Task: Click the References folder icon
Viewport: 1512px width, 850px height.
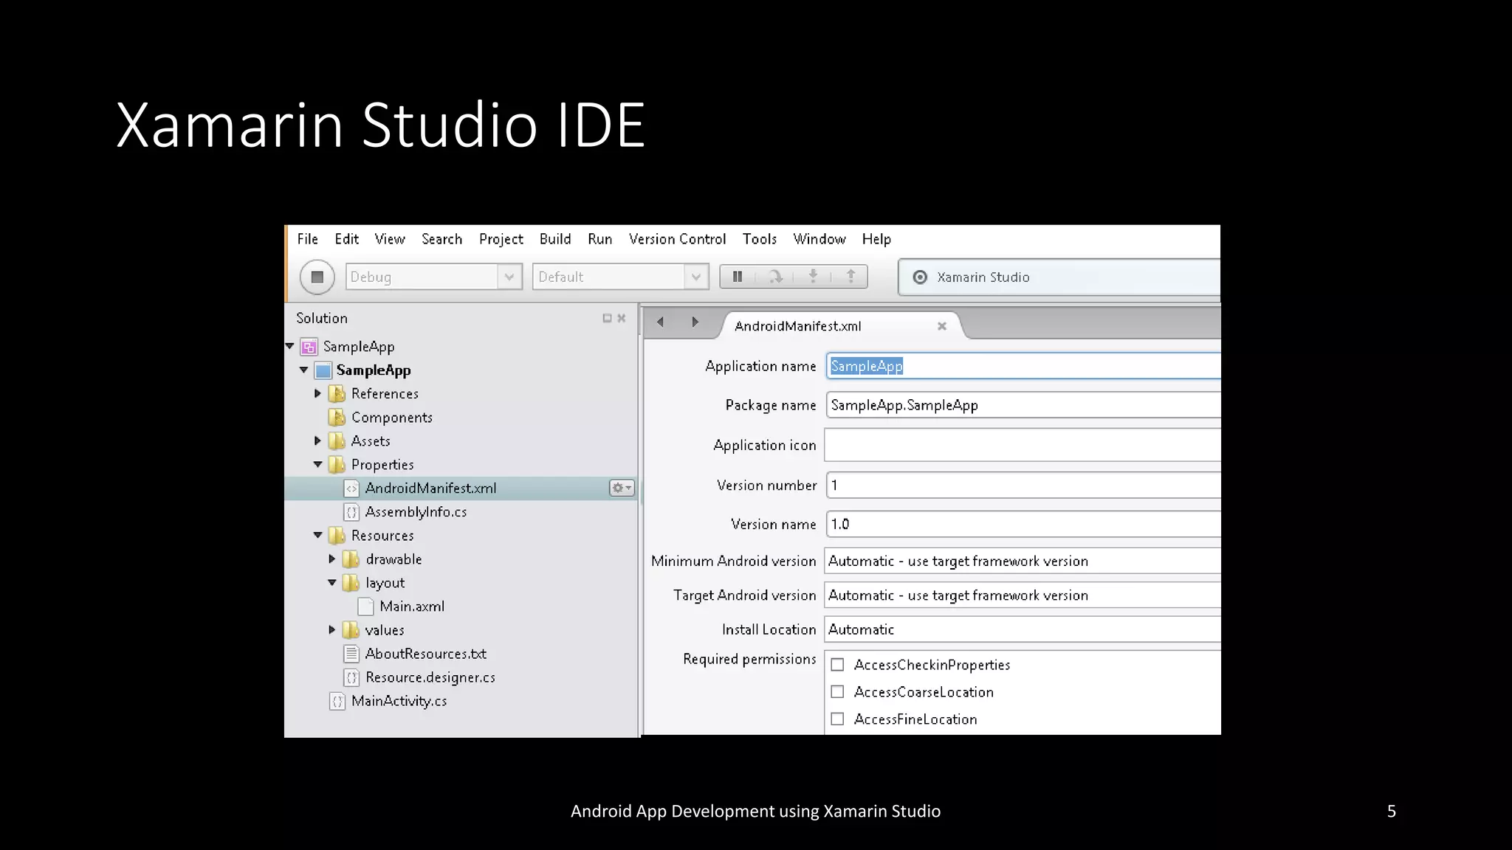Action: [x=337, y=394]
